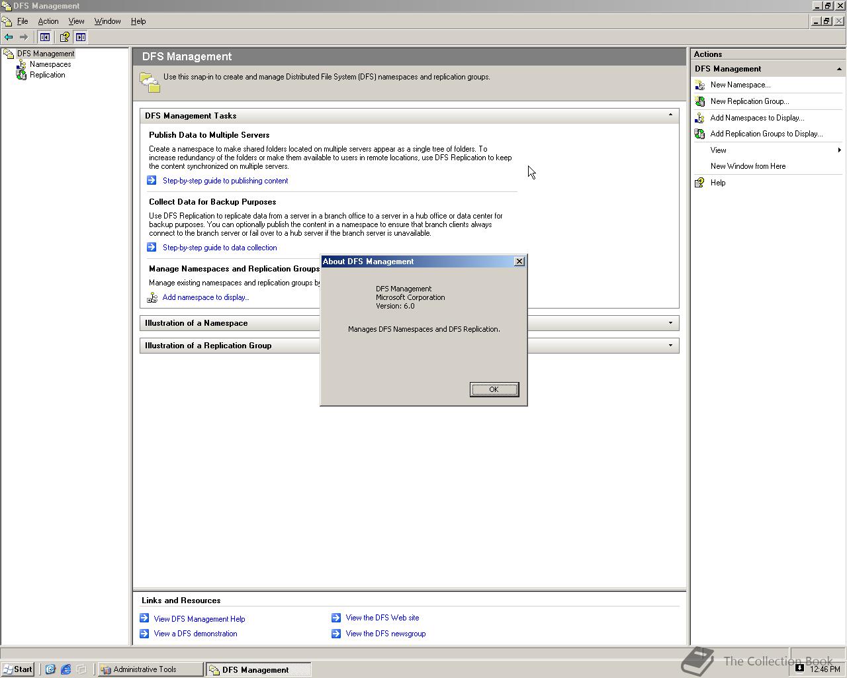
Task: Open the View menu
Action: (x=76, y=21)
